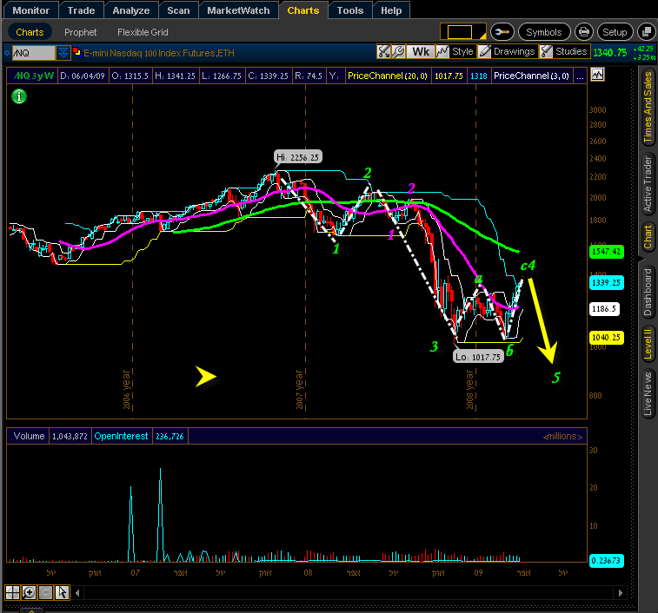Open Active Trader side panel

click(648, 185)
